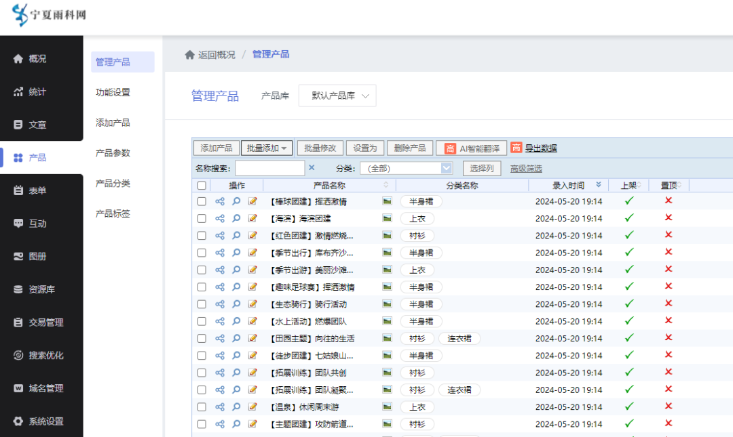Check the box for 【田园主题】向往的生活

[x=202, y=338]
